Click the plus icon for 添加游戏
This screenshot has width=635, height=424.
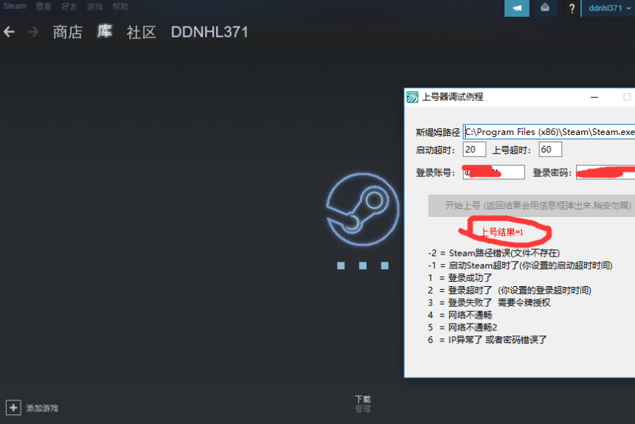click(x=13, y=407)
